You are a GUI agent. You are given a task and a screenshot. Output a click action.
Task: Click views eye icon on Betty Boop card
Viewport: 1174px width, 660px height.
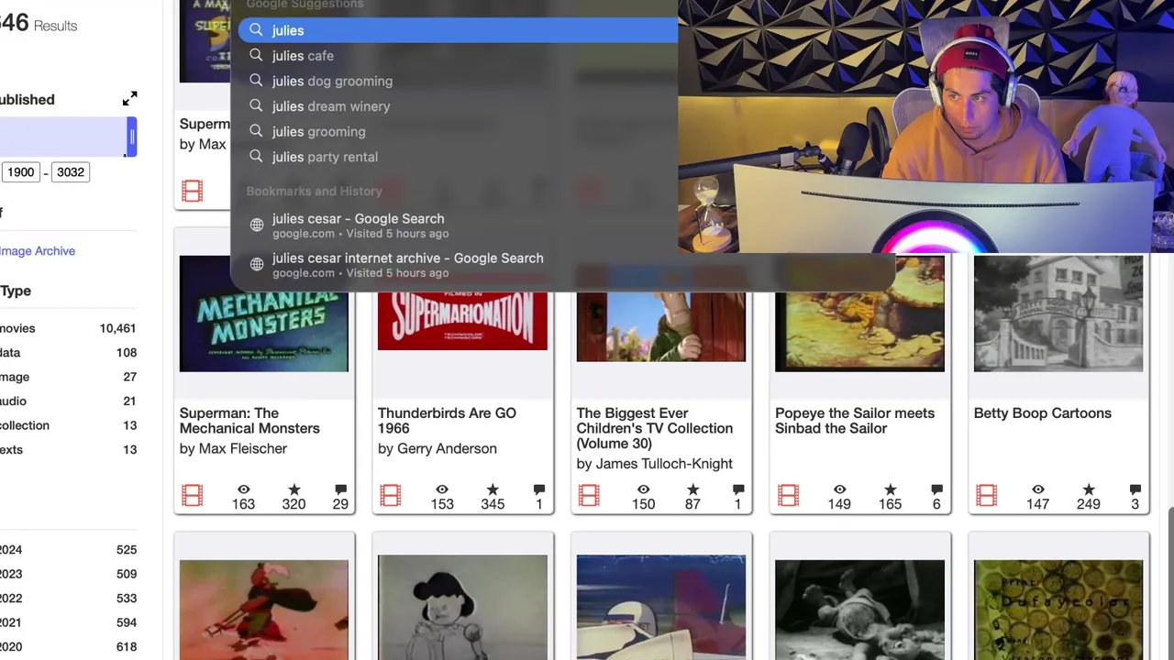coord(1037,489)
